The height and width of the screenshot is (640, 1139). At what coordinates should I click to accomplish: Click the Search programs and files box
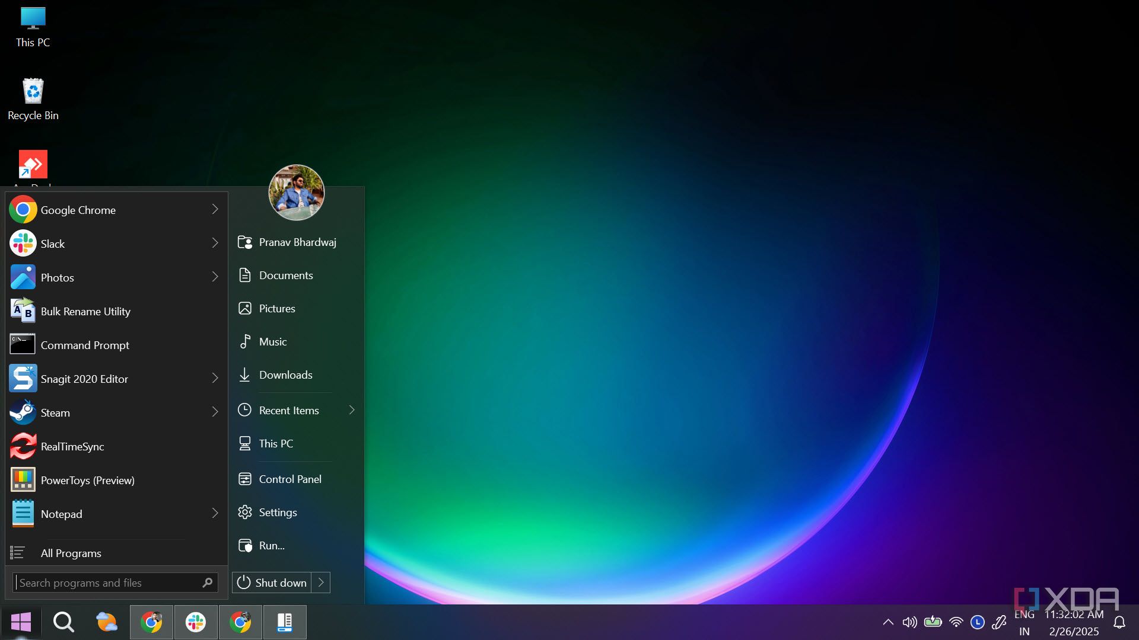[x=107, y=583]
